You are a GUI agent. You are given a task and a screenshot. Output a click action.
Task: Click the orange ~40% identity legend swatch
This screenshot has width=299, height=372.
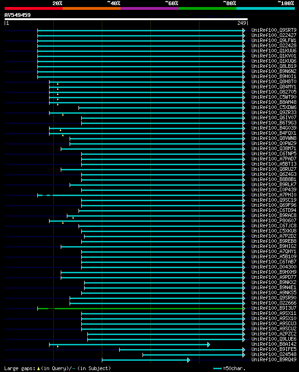click(x=92, y=8)
